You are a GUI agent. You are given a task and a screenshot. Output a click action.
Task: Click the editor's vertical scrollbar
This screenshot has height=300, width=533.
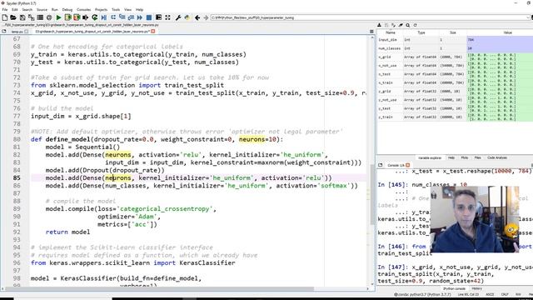(372, 160)
